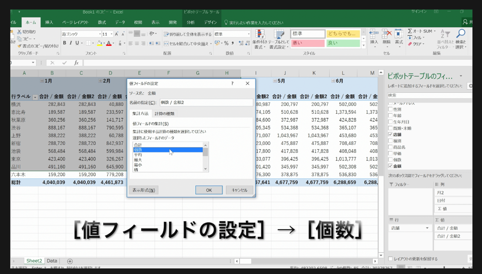Click the Increase Indent icon
The width and height of the screenshot is (482, 274).
pos(158,43)
